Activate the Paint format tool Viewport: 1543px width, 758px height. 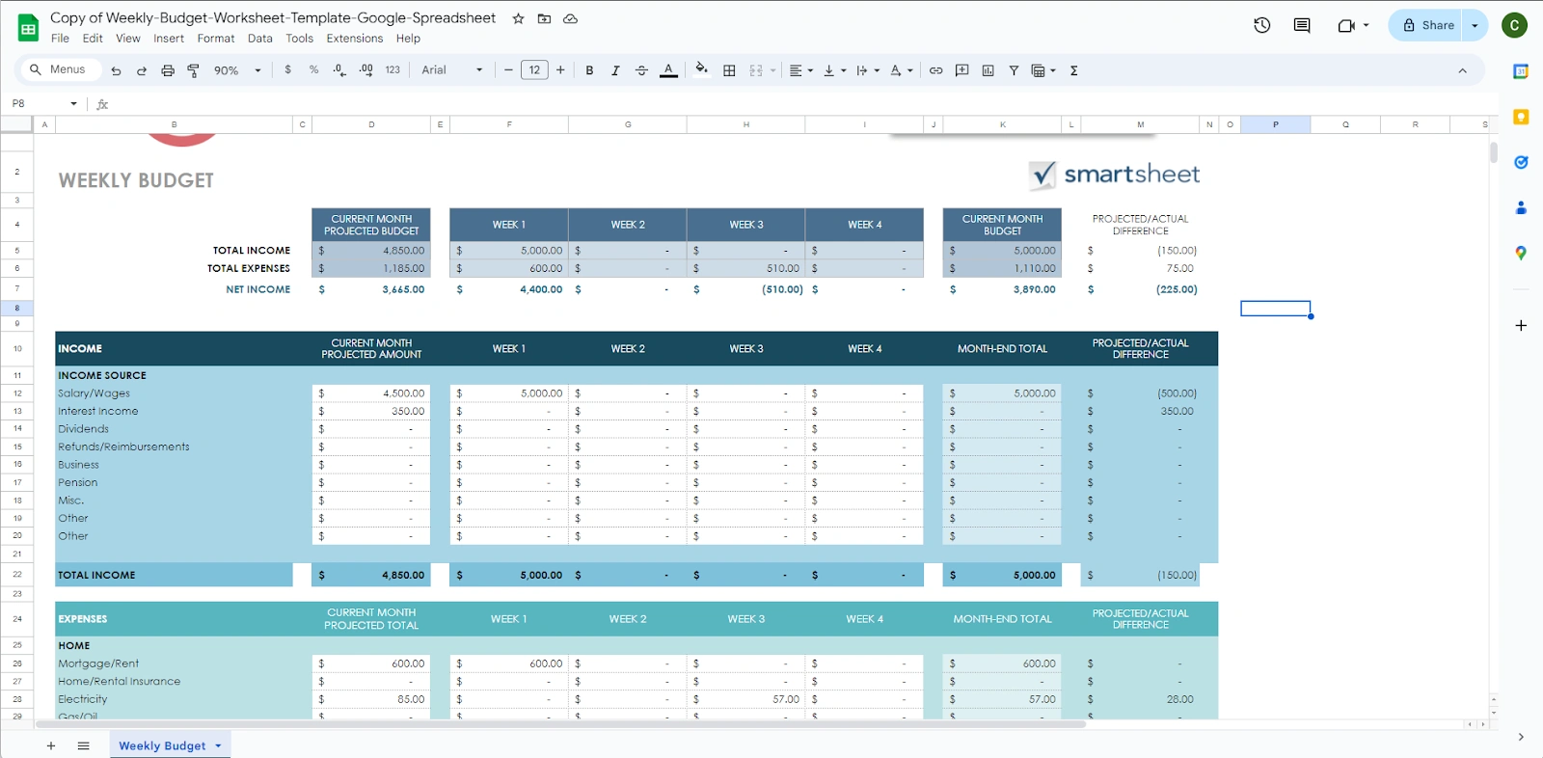[193, 70]
